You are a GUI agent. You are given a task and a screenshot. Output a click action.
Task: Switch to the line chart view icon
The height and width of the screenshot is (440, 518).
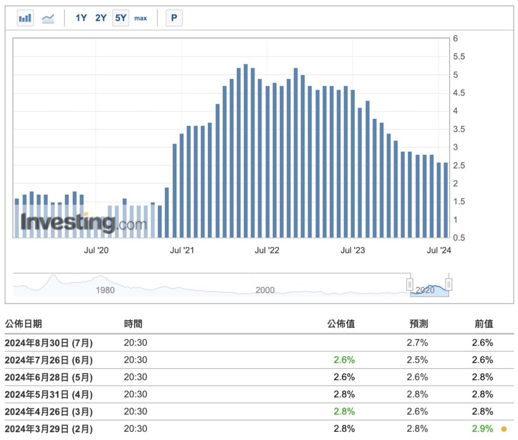tap(48, 18)
